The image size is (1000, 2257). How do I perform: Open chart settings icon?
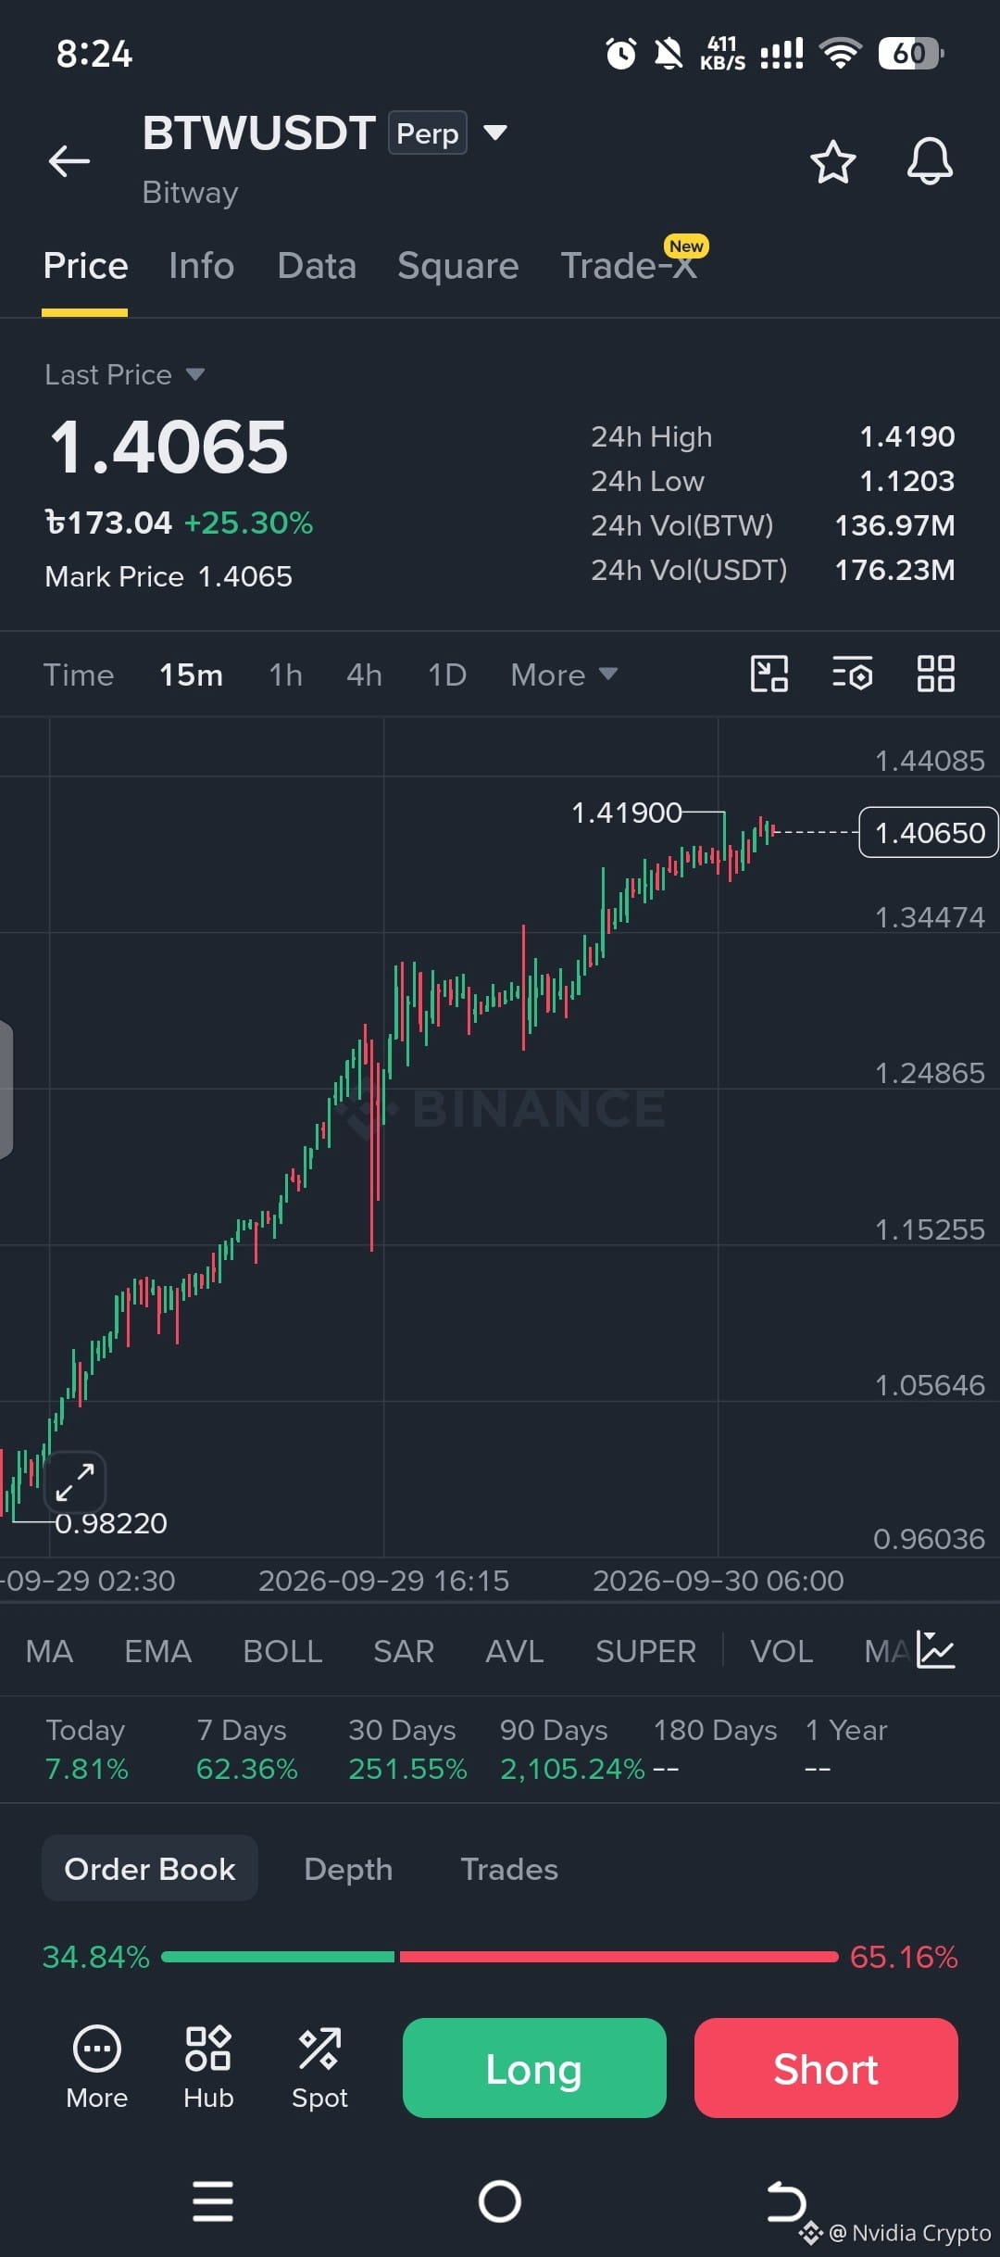852,674
